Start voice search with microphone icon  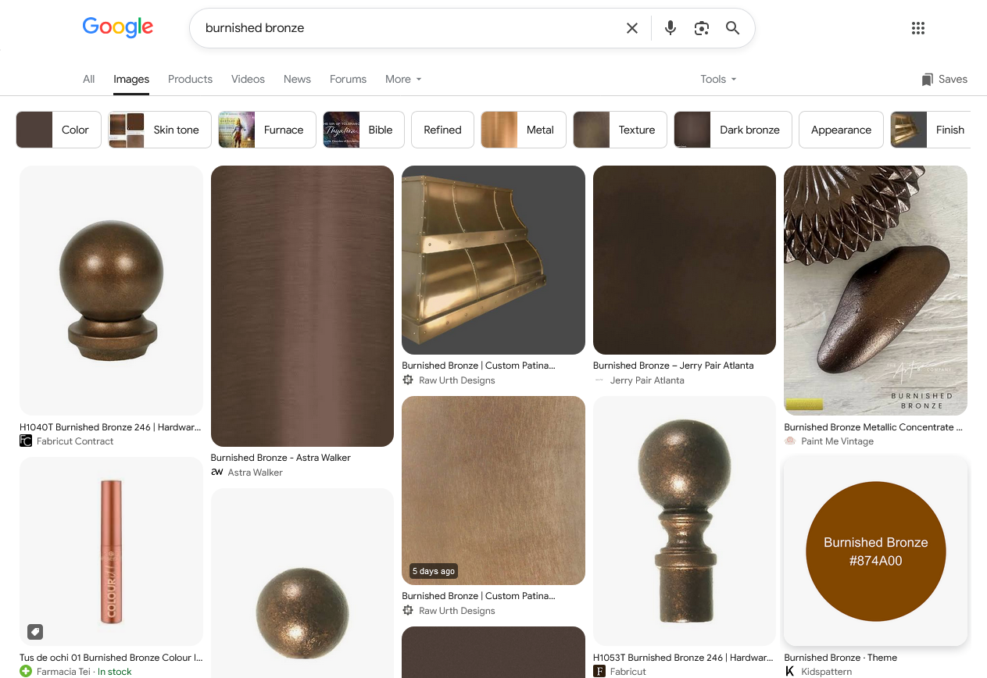(671, 28)
